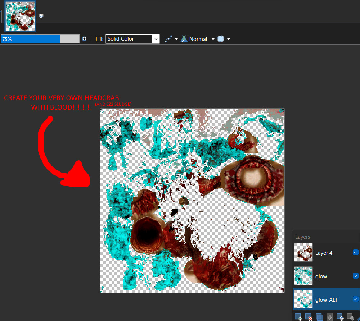Click the flood mode icon on the toolbar
Screen dimensions: 360x321
[x=221, y=39]
